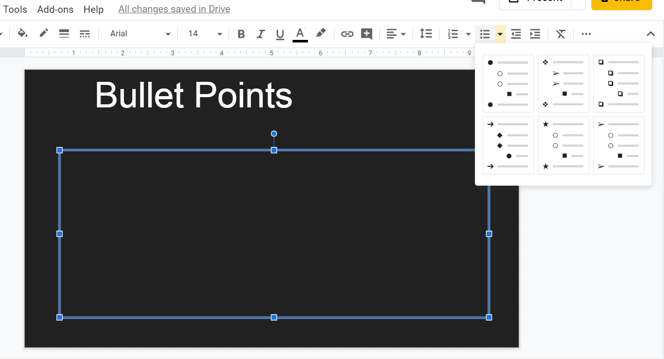The image size is (664, 359).
Task: Add a comment using the toolbar icon
Action: (367, 34)
